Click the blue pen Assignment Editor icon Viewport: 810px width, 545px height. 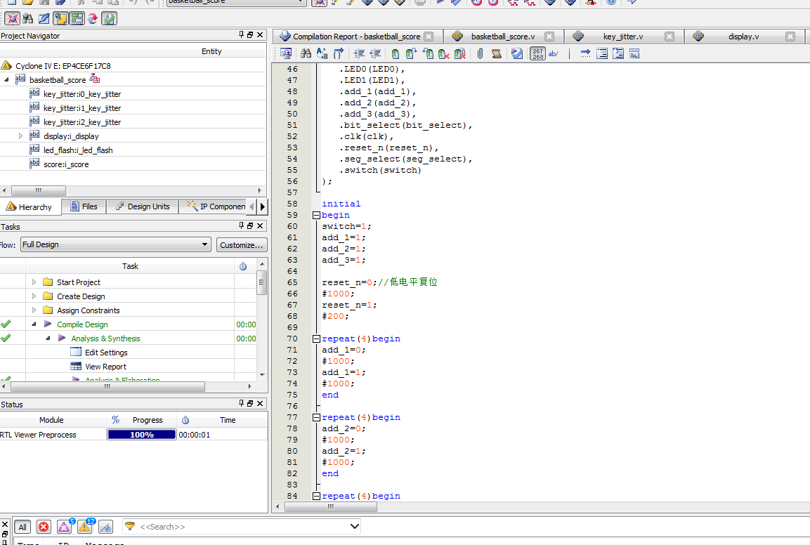(x=44, y=18)
